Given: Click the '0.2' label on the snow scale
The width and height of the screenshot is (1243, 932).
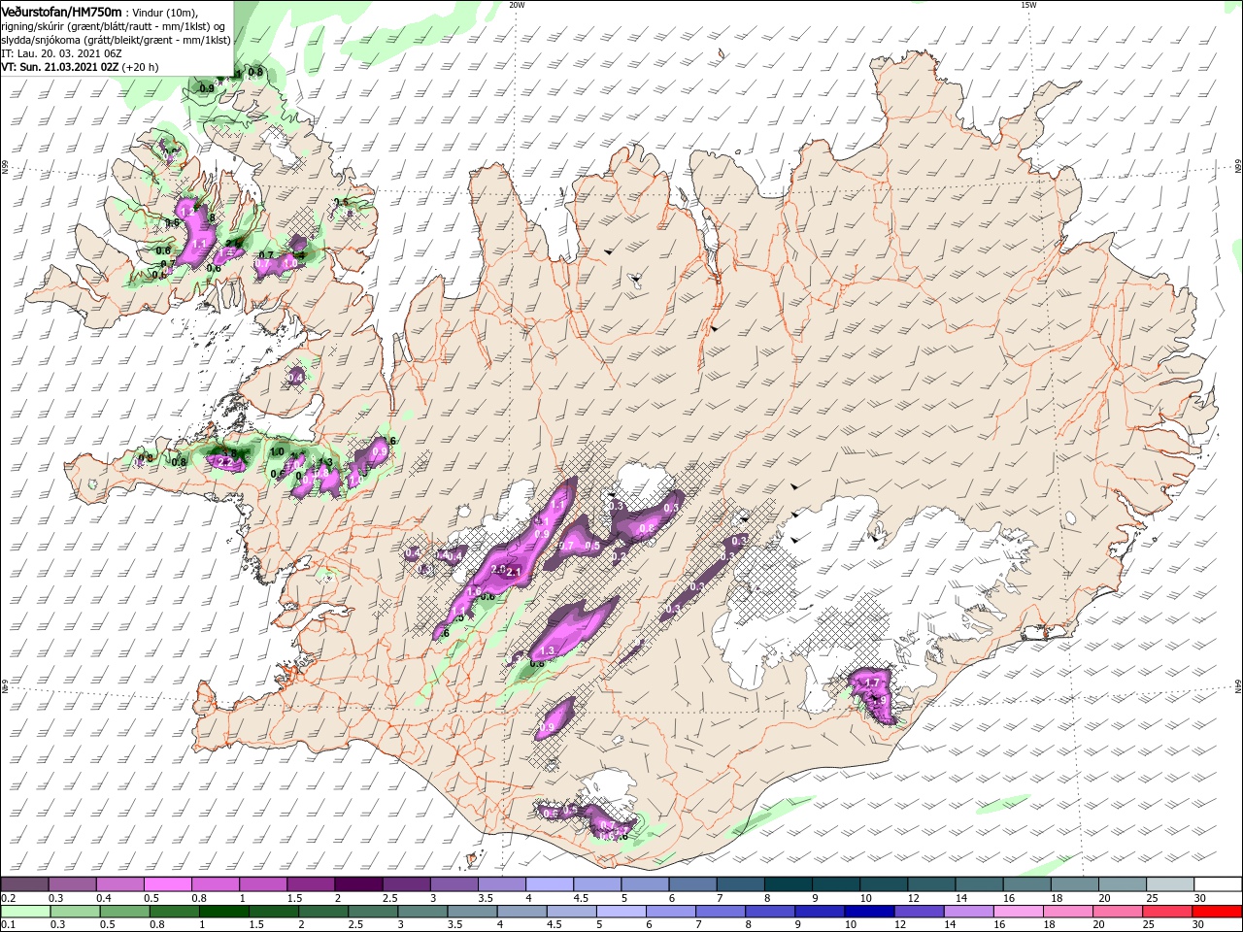Looking at the screenshot, I should (x=8, y=899).
